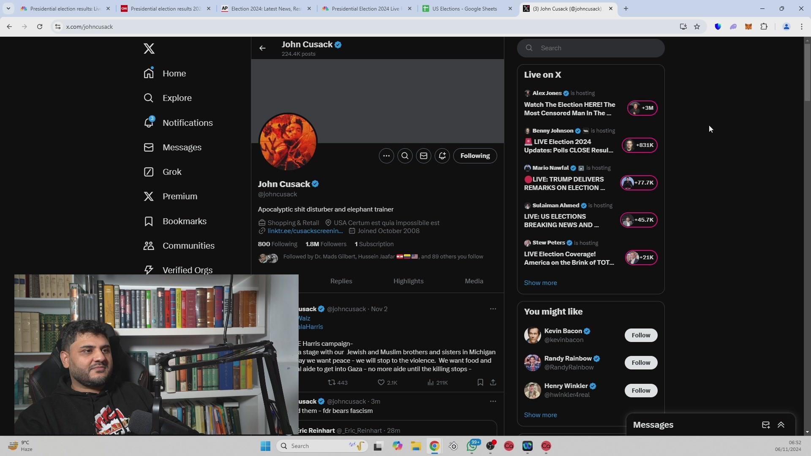Click the Following button on the profile
The width and height of the screenshot is (811, 456).
(x=475, y=156)
